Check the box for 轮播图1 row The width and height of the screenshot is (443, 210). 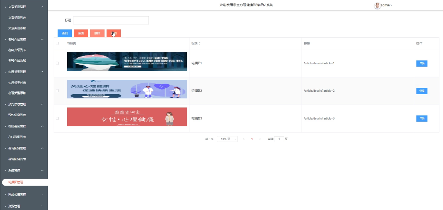pyautogui.click(x=58, y=63)
